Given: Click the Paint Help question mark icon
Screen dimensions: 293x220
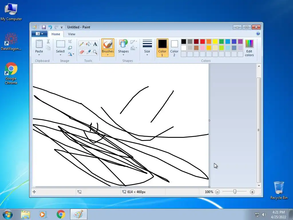Looking at the screenshot, I should click(258, 34).
